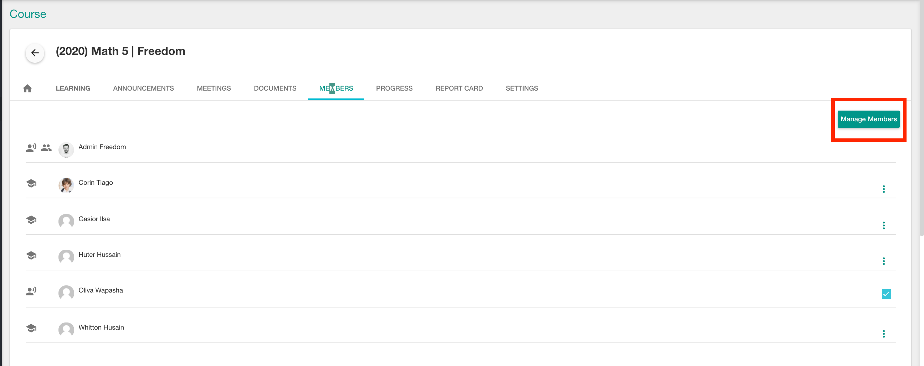The height and width of the screenshot is (366, 924).
Task: Click the name Huter Hussain
Action: (100, 254)
